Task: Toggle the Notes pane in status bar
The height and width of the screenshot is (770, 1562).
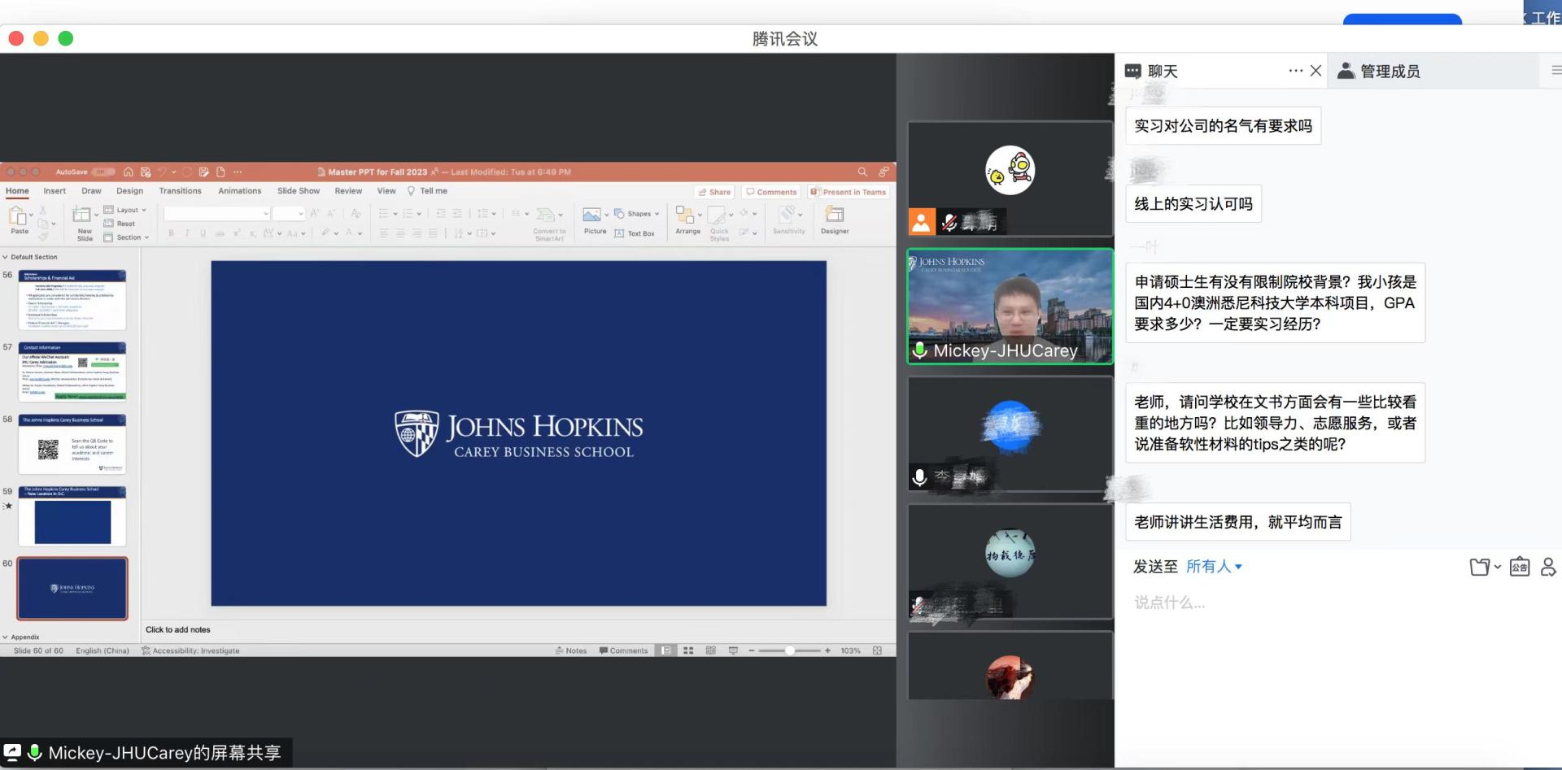Action: point(571,650)
